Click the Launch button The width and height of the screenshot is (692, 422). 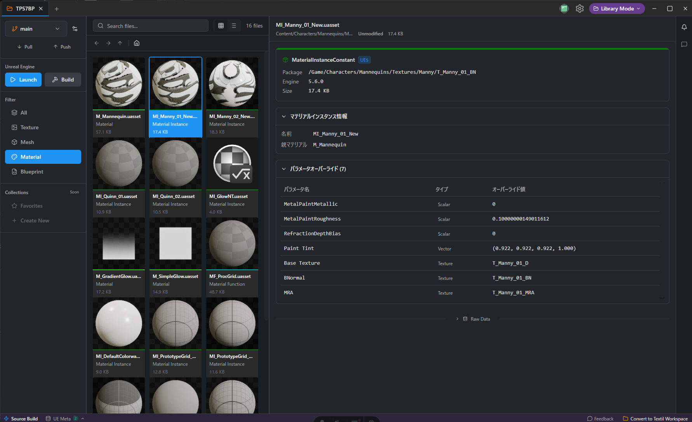[23, 80]
